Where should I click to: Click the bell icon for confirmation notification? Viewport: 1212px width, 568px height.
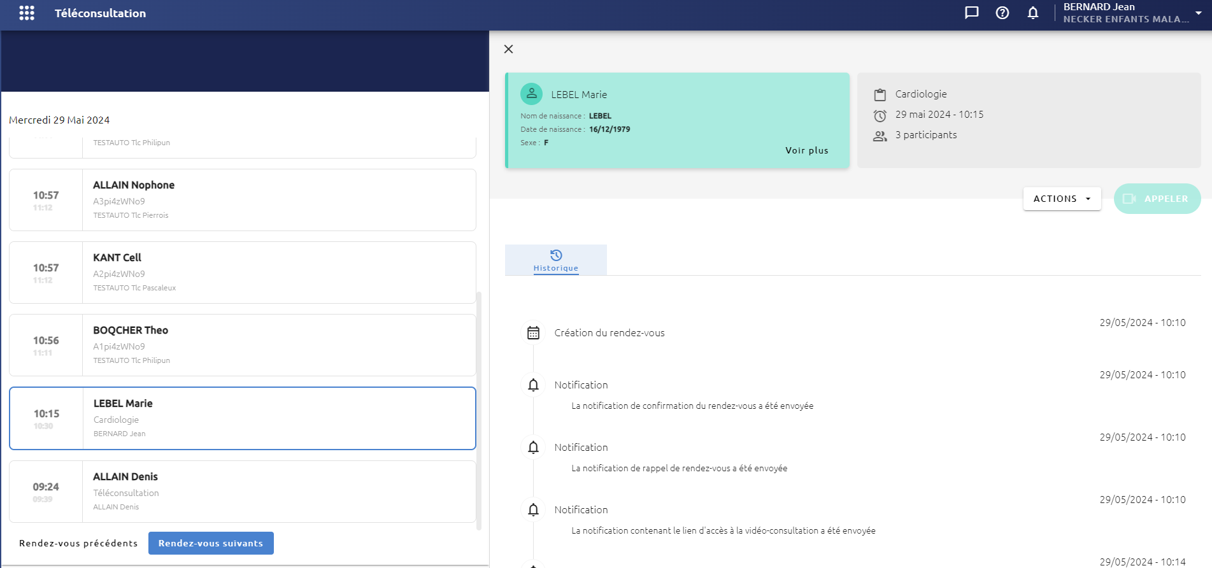click(533, 385)
